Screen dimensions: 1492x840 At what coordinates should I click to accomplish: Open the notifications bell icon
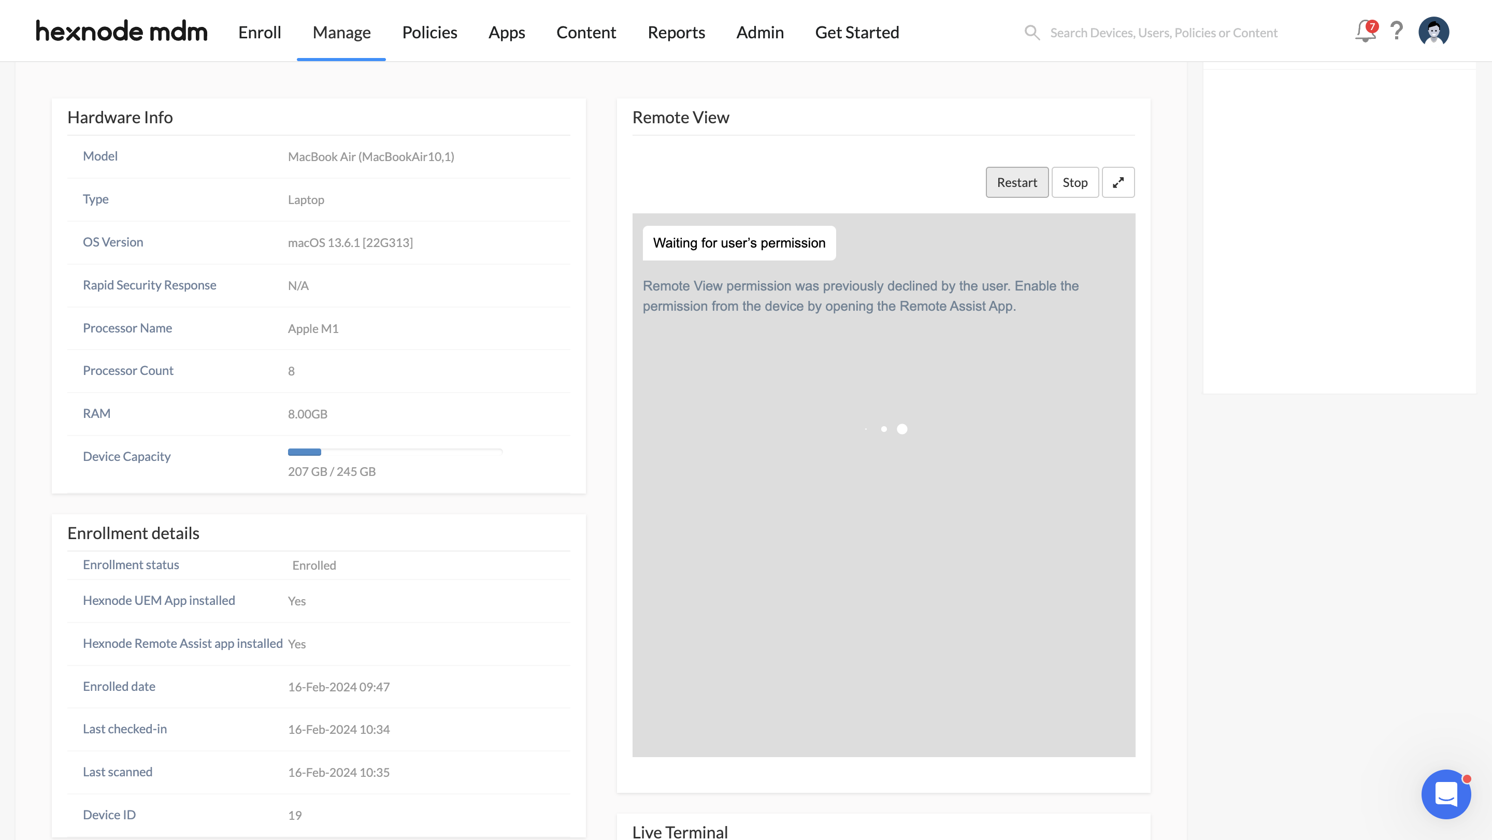[1365, 31]
